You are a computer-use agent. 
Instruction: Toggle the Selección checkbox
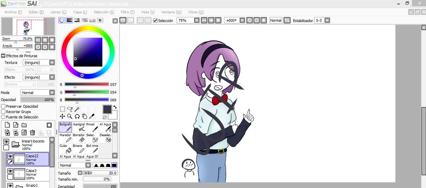pos(155,21)
